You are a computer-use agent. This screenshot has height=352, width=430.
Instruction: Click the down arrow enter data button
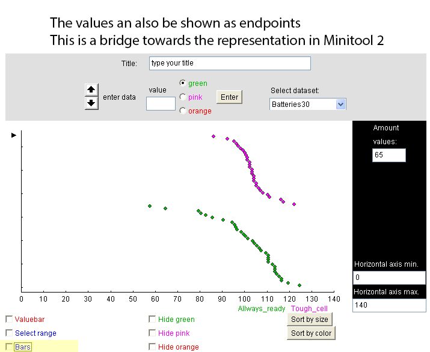[x=91, y=103]
